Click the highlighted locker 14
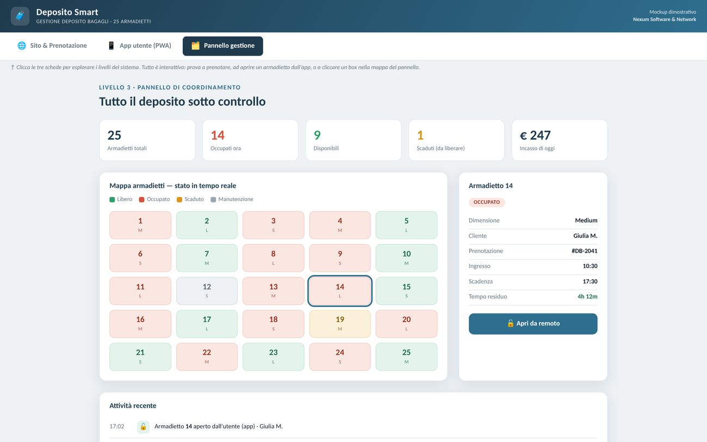 [x=340, y=291]
